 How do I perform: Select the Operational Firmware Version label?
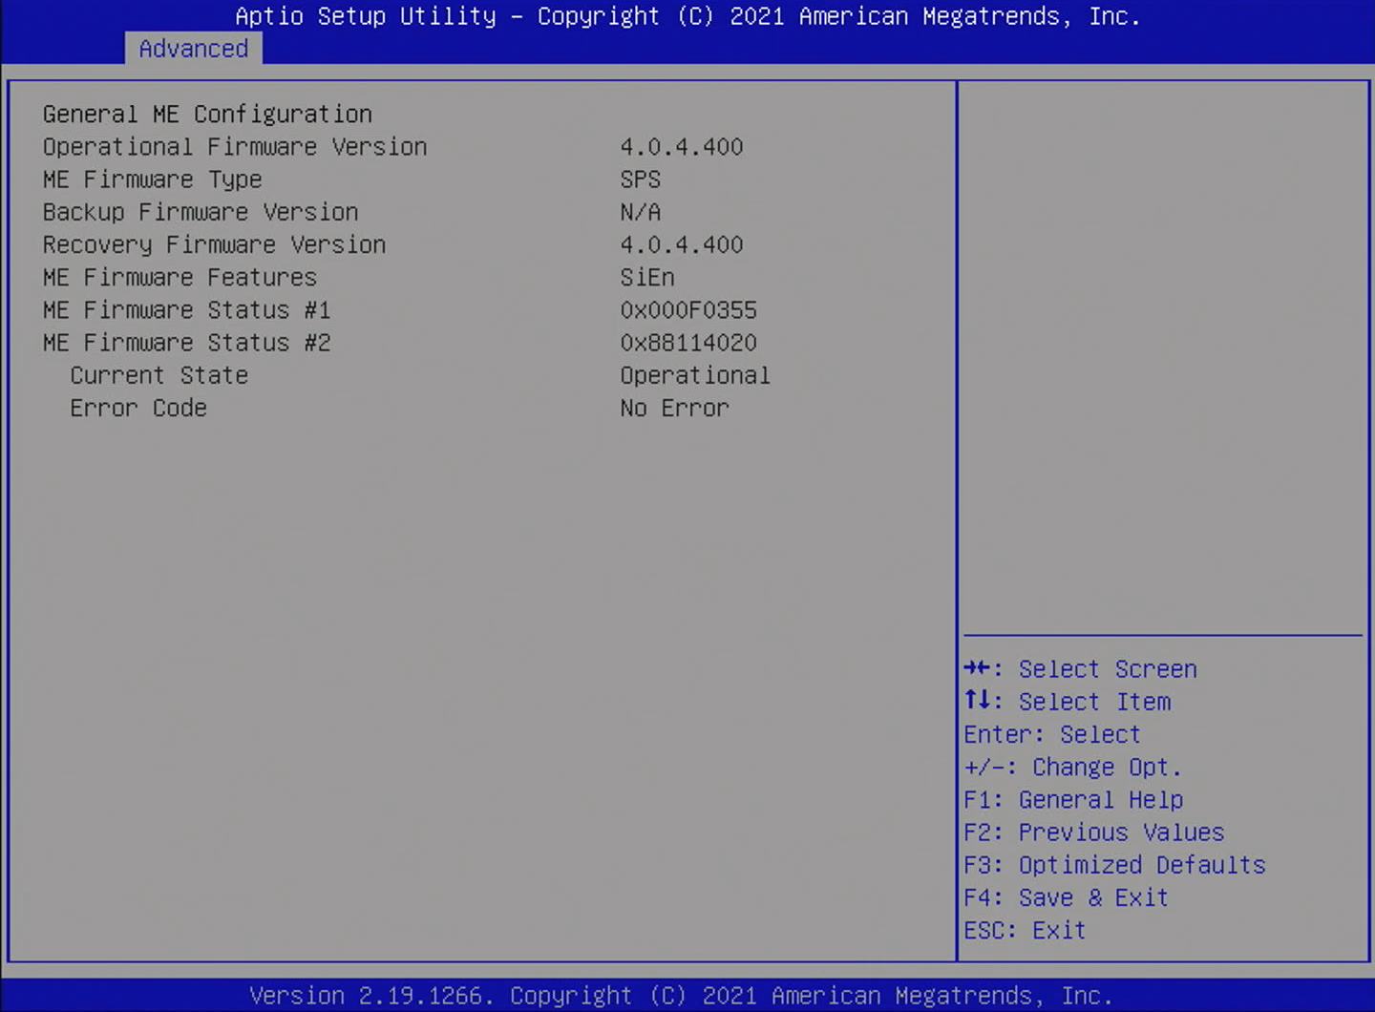(x=235, y=147)
